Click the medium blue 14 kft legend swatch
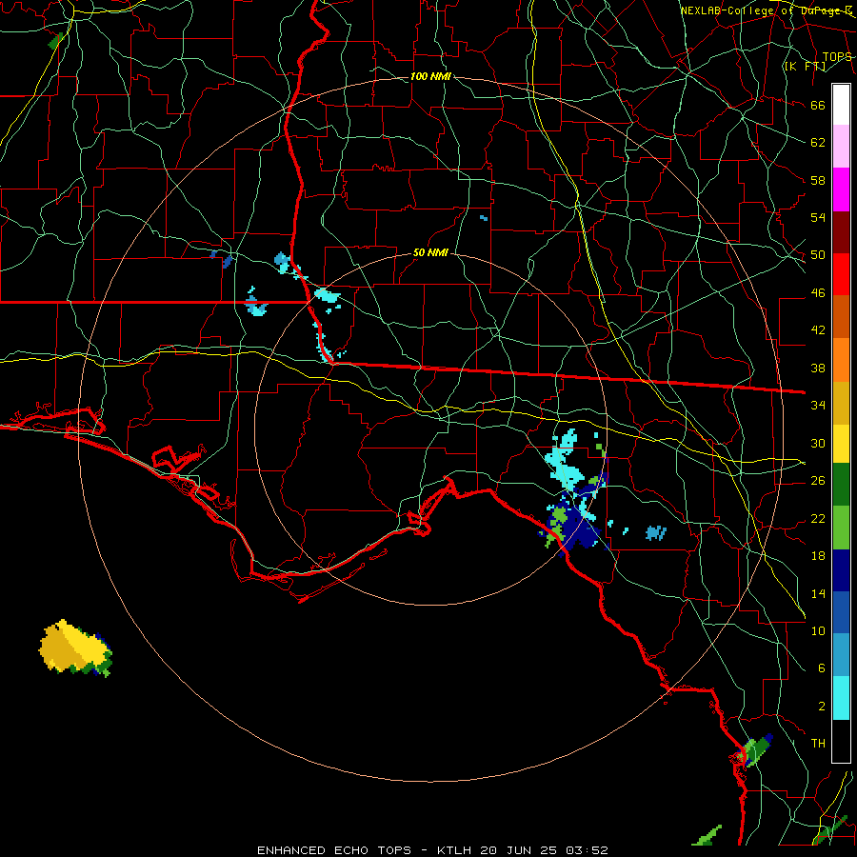Viewport: 857px width, 857px height. (841, 612)
